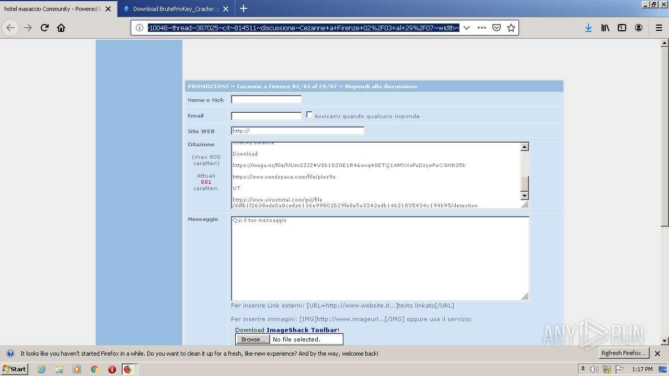This screenshot has height=376, width=669.
Task: Focus the Nome o Nick field
Action: (x=267, y=99)
